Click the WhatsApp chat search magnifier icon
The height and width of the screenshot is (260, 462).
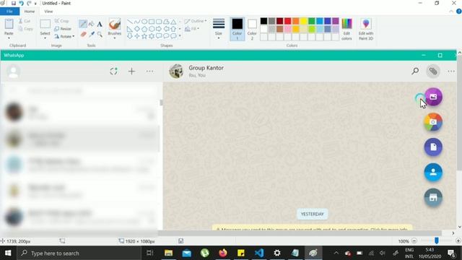tap(415, 71)
